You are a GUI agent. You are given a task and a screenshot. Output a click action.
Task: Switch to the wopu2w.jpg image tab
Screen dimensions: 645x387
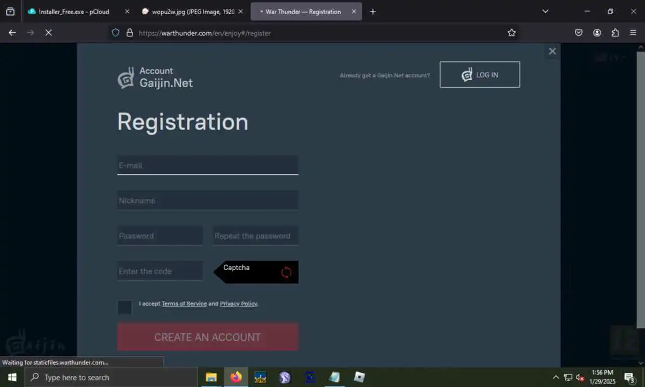tap(193, 12)
